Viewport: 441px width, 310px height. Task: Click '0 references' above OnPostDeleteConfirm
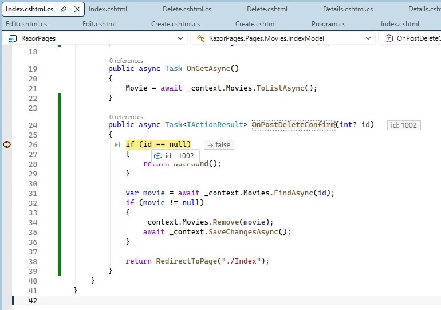coord(126,117)
